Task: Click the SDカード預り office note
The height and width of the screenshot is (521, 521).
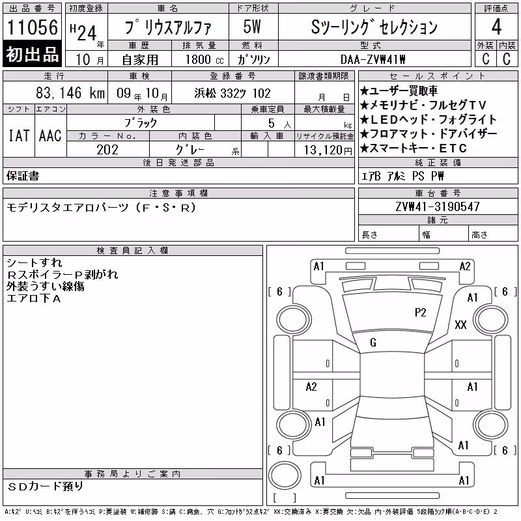Action: 46,486
